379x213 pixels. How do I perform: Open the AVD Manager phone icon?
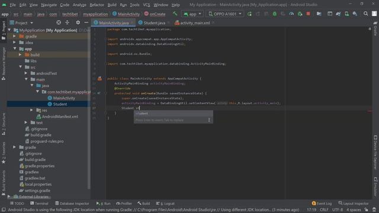(346, 14)
